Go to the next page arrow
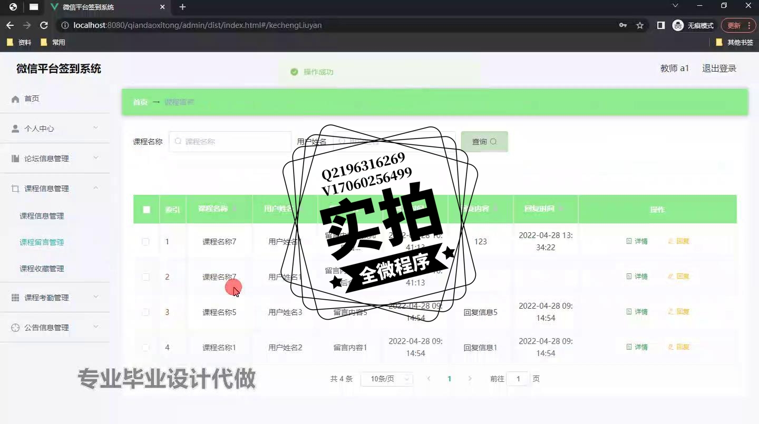 (470, 379)
